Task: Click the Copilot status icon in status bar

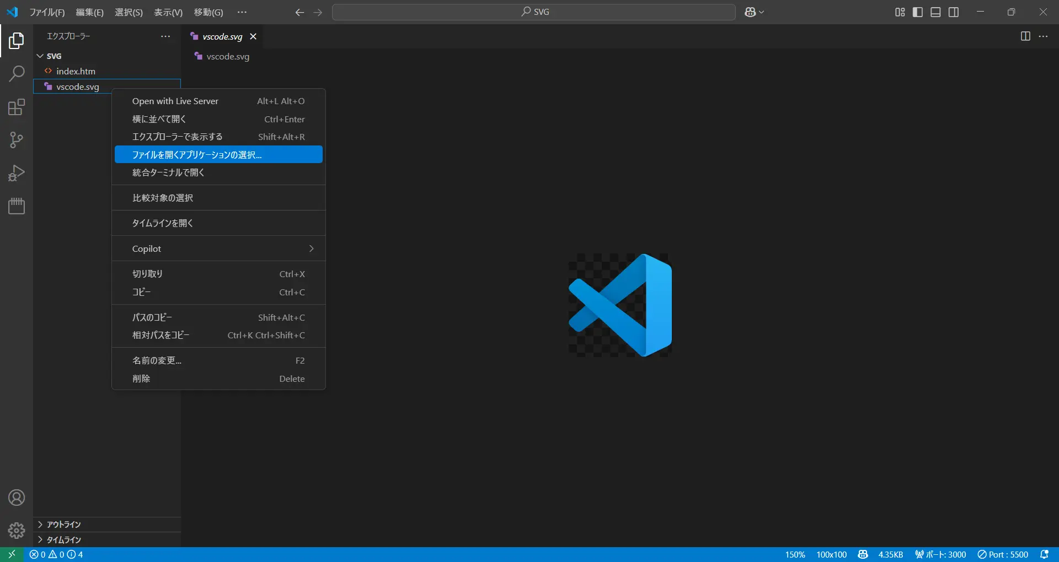Action: coord(863,554)
